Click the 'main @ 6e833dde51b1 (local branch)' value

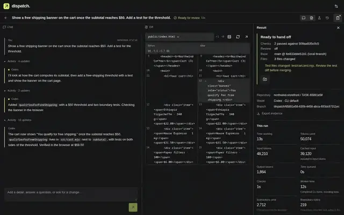pos(300,54)
